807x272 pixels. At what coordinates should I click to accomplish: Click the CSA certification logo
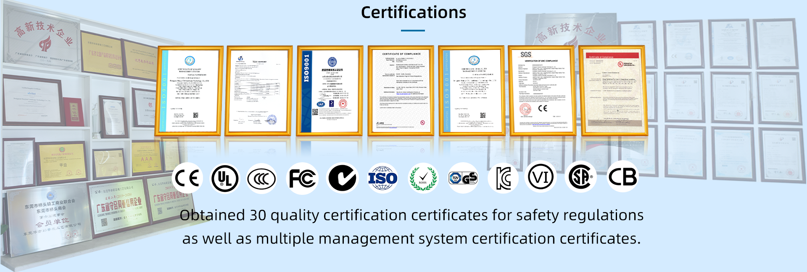pyautogui.click(x=581, y=177)
